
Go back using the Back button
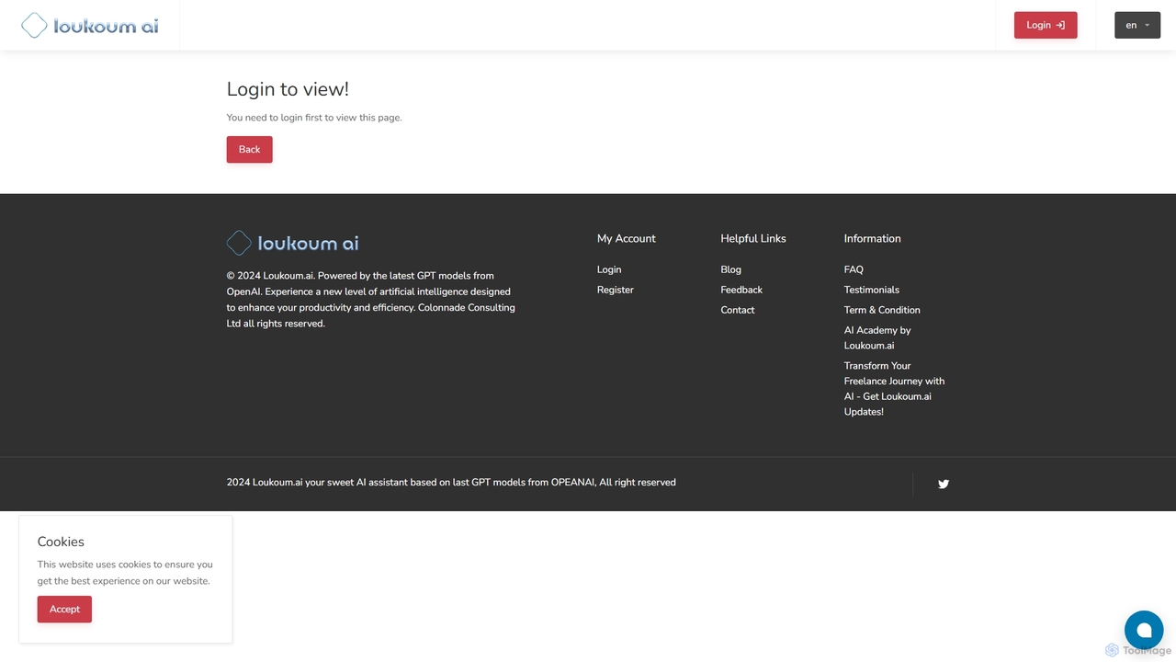click(250, 149)
